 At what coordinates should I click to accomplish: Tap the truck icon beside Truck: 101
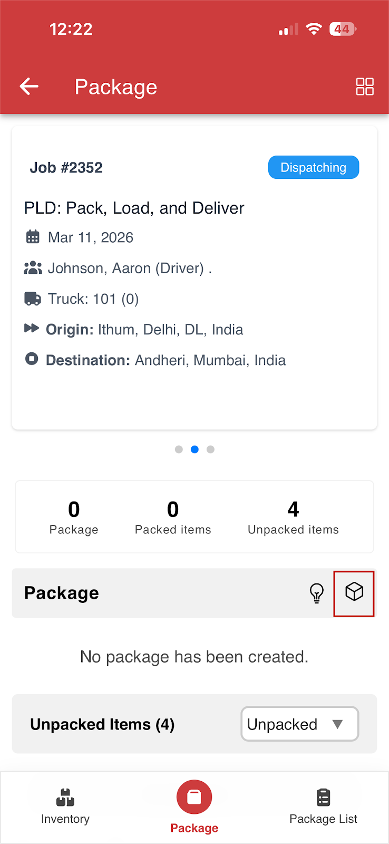(33, 299)
